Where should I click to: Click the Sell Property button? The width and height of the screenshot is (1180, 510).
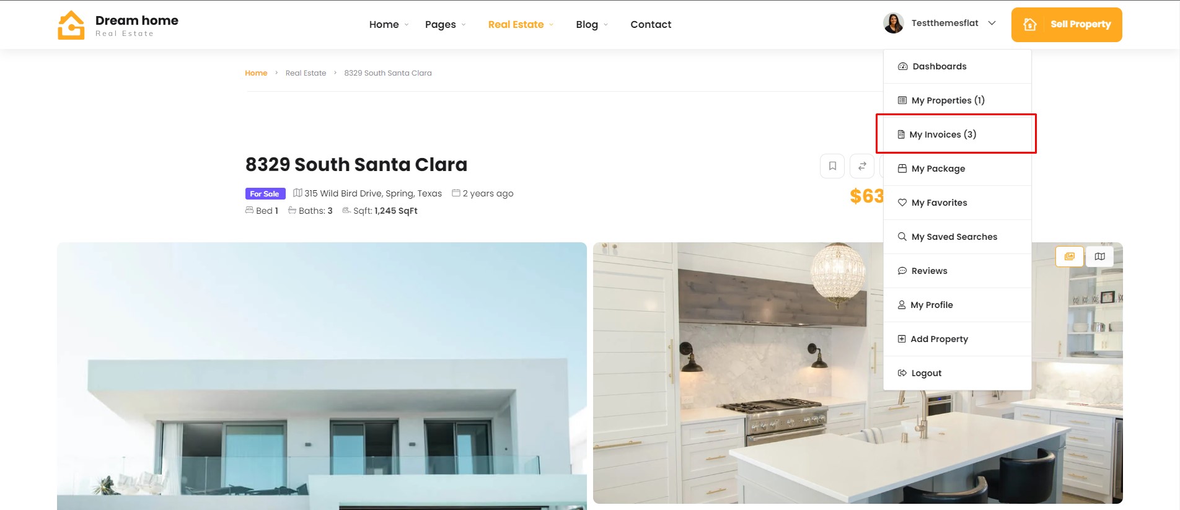pyautogui.click(x=1067, y=25)
